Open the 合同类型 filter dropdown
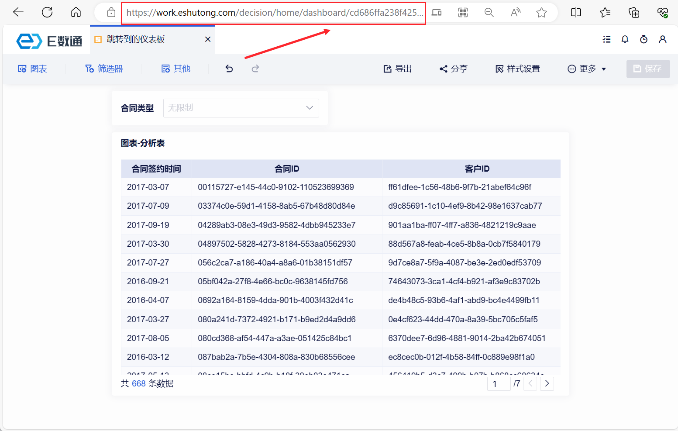Viewport: 678px width, 431px height. pyautogui.click(x=241, y=108)
